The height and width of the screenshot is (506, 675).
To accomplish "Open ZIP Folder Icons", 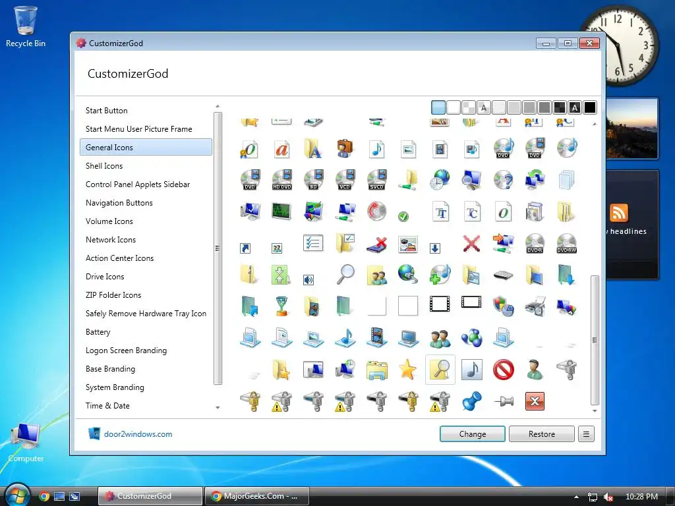I will coord(113,295).
